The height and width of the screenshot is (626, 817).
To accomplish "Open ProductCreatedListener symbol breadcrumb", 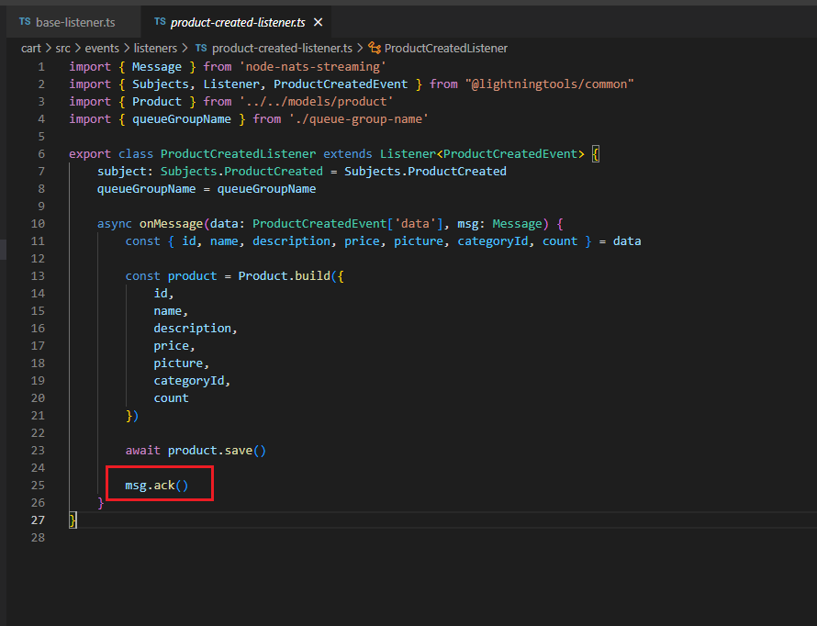I will pos(445,48).
